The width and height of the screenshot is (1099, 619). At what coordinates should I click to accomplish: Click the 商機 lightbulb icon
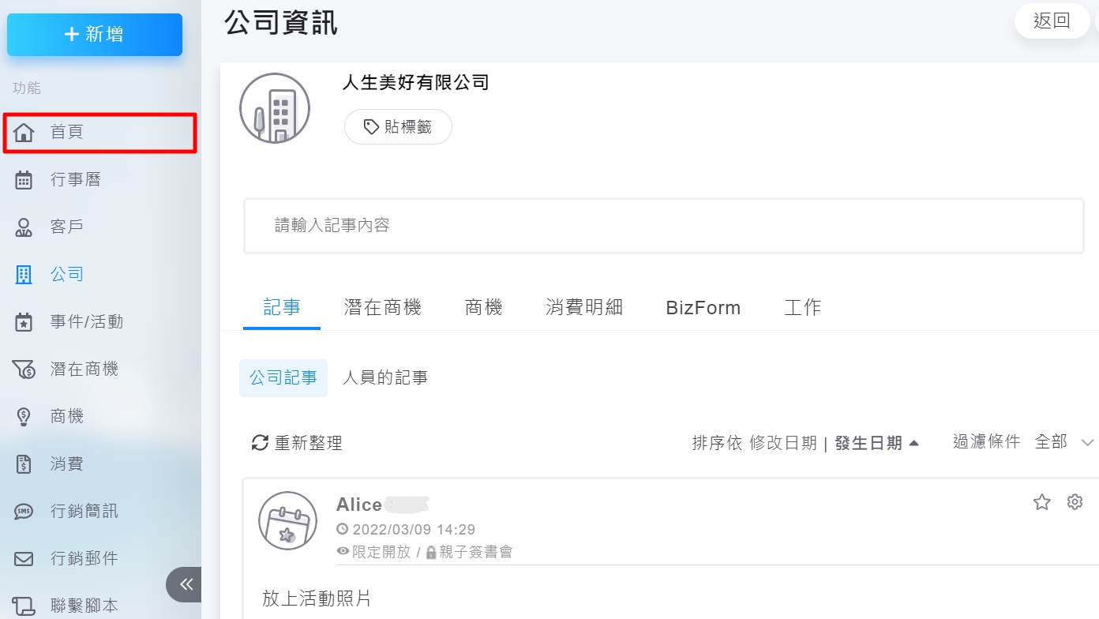(24, 417)
